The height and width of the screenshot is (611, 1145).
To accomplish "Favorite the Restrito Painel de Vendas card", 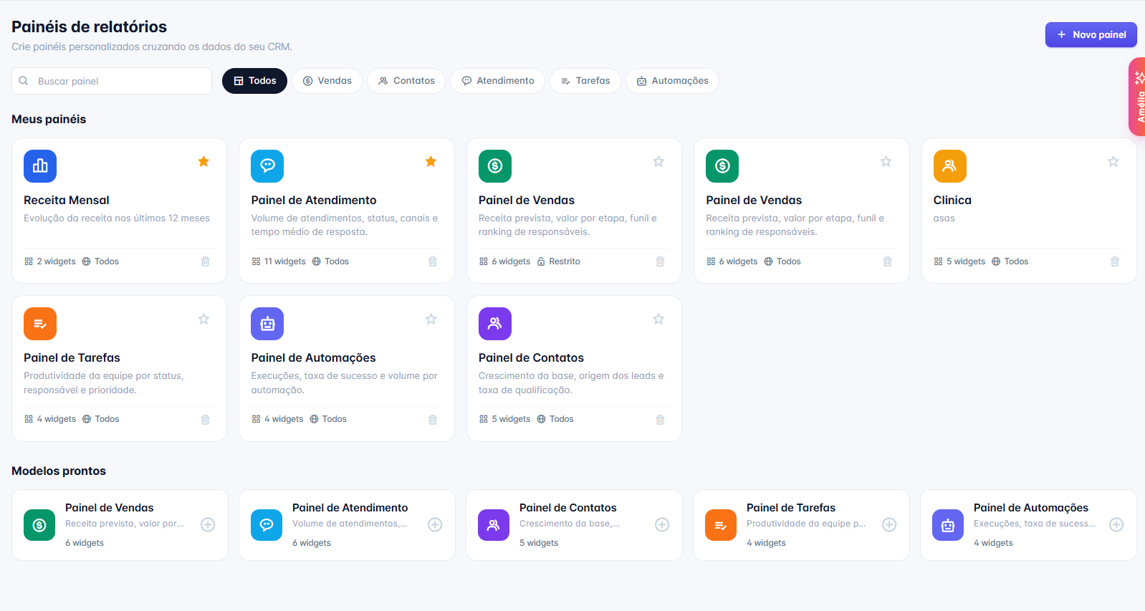I will pos(658,162).
